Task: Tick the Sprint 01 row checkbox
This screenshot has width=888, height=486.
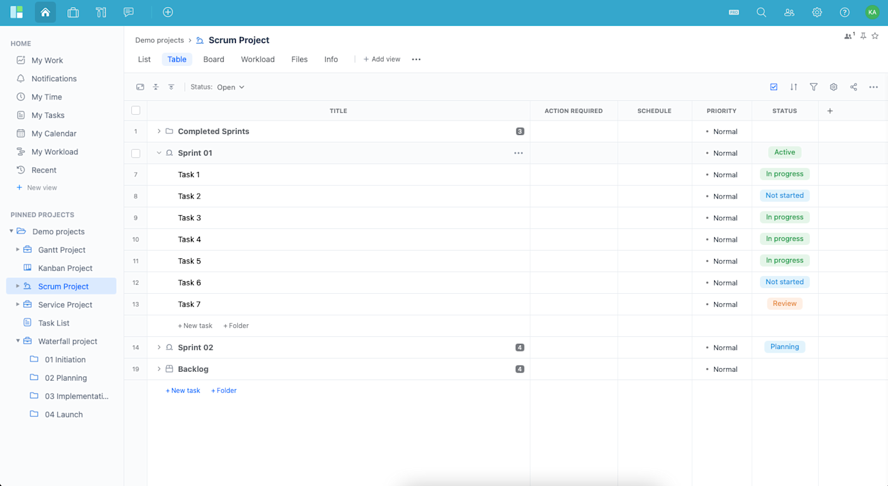Action: point(136,154)
